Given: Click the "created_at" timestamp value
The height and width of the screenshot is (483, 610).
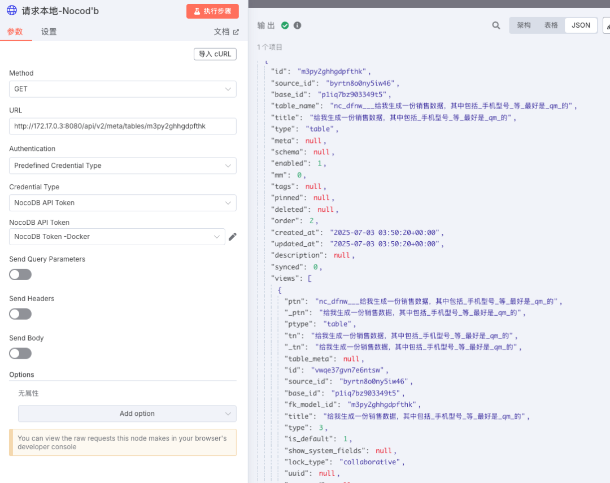Looking at the screenshot, I should pyautogui.click(x=385, y=233).
